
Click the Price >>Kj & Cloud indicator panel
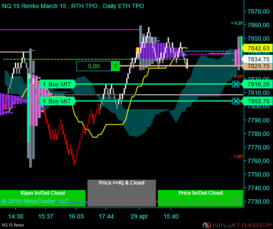[121, 193]
